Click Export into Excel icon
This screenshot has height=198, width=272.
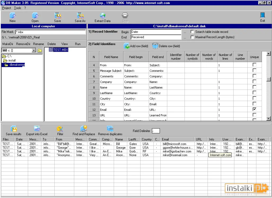pos(37,129)
